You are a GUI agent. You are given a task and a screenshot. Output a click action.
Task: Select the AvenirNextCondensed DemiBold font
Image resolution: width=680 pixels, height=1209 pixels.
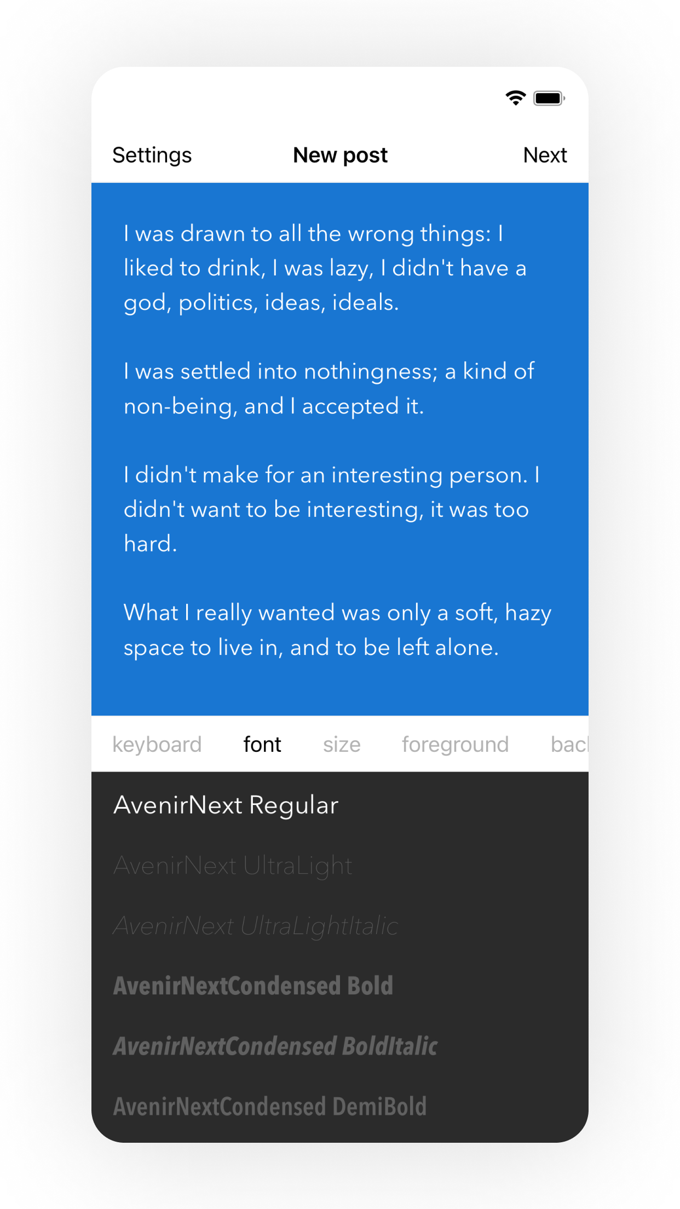point(269,1107)
